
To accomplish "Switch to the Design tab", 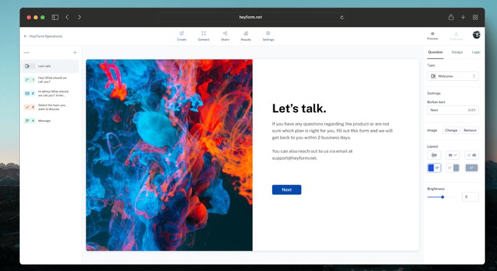I will tap(457, 52).
